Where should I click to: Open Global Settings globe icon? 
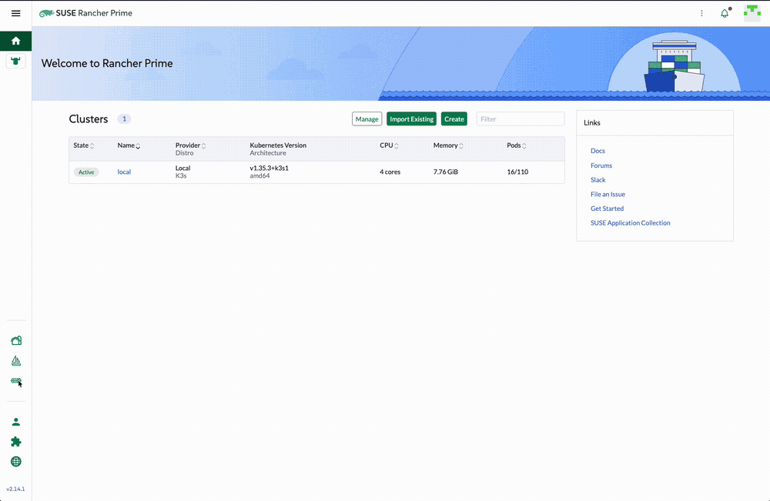(x=15, y=462)
